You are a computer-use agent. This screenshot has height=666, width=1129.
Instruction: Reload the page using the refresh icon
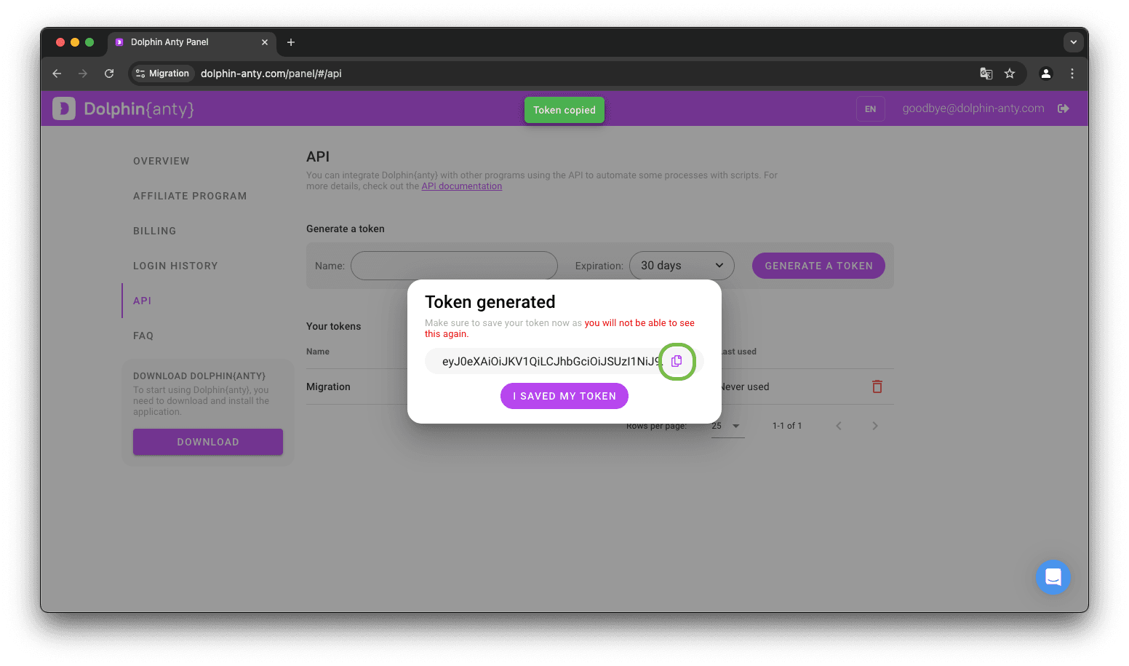109,74
